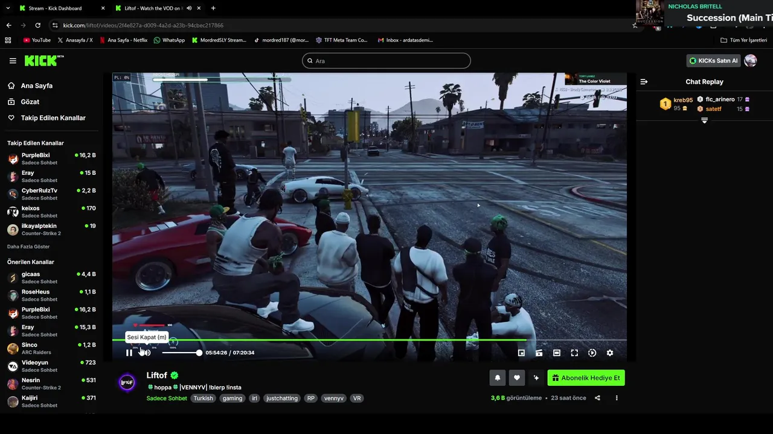Click the sparkle icon button
The width and height of the screenshot is (773, 434).
tap(536, 378)
